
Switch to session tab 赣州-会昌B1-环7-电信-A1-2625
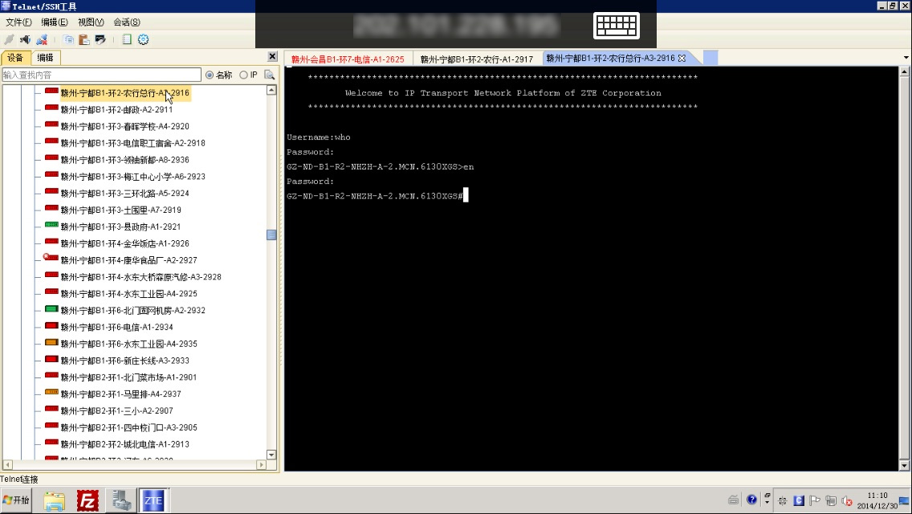[x=348, y=59]
